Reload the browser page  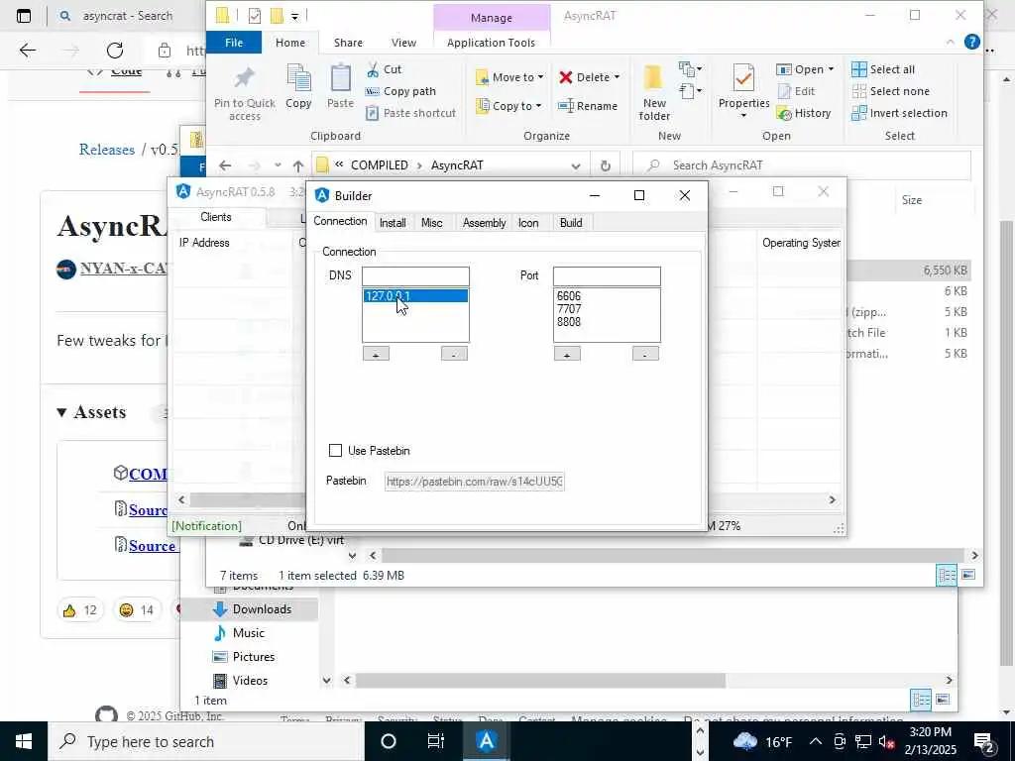(115, 51)
